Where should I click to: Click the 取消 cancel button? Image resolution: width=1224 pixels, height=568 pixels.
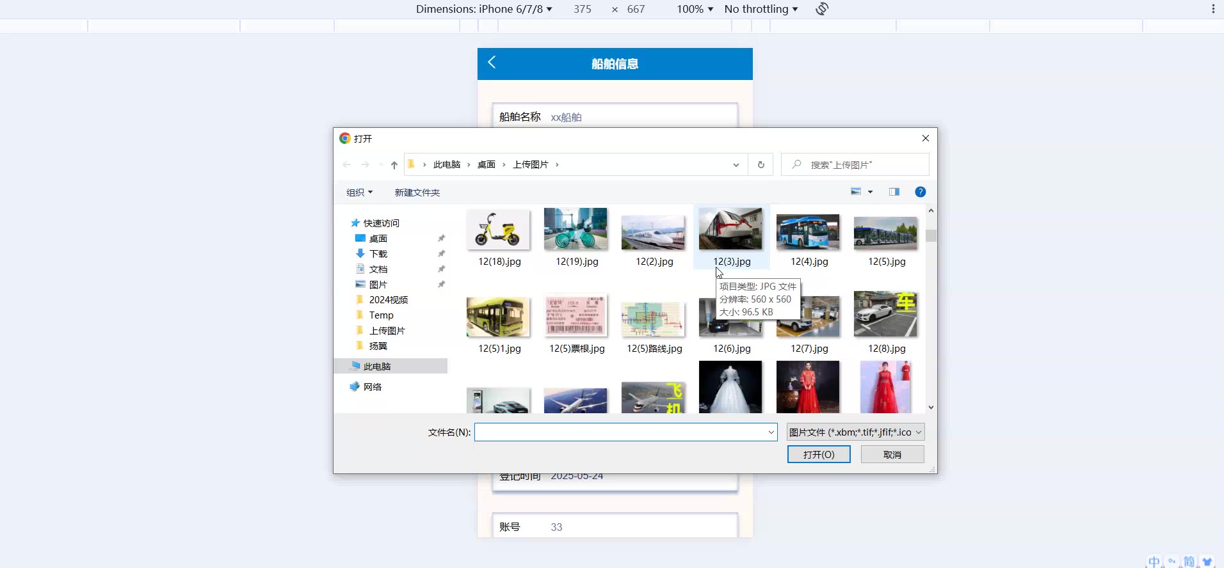[x=892, y=455]
